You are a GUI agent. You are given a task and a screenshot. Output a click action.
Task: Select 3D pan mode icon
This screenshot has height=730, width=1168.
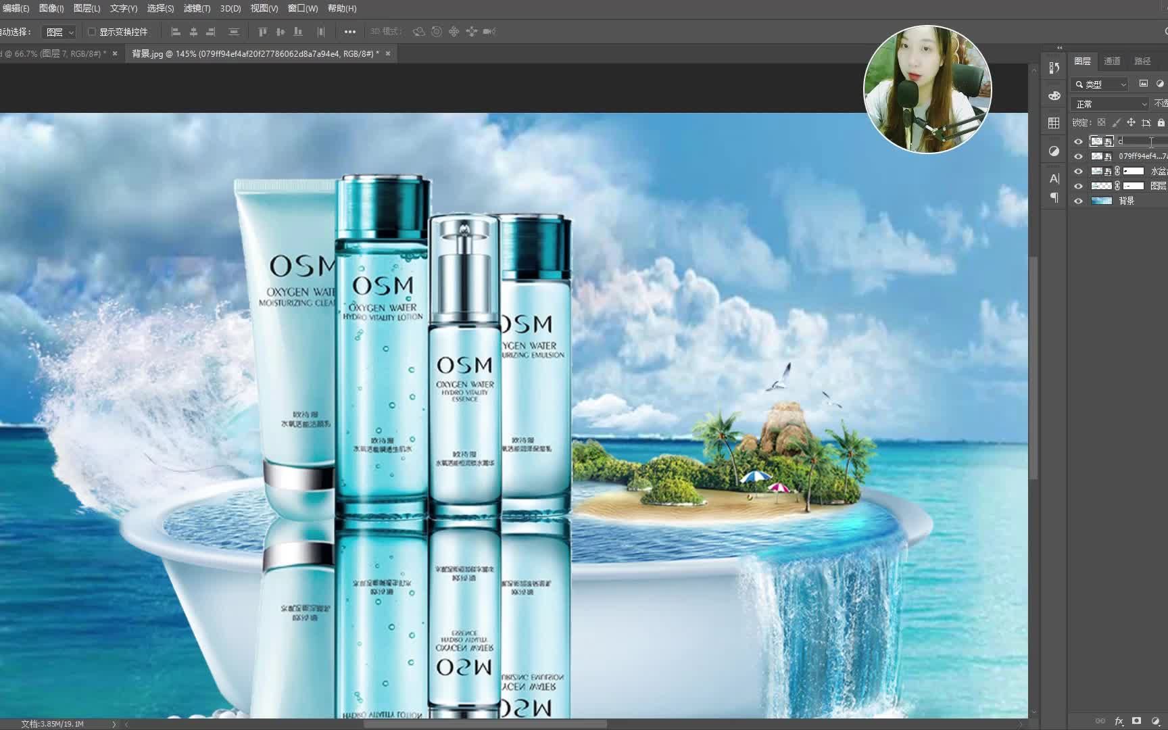454,32
